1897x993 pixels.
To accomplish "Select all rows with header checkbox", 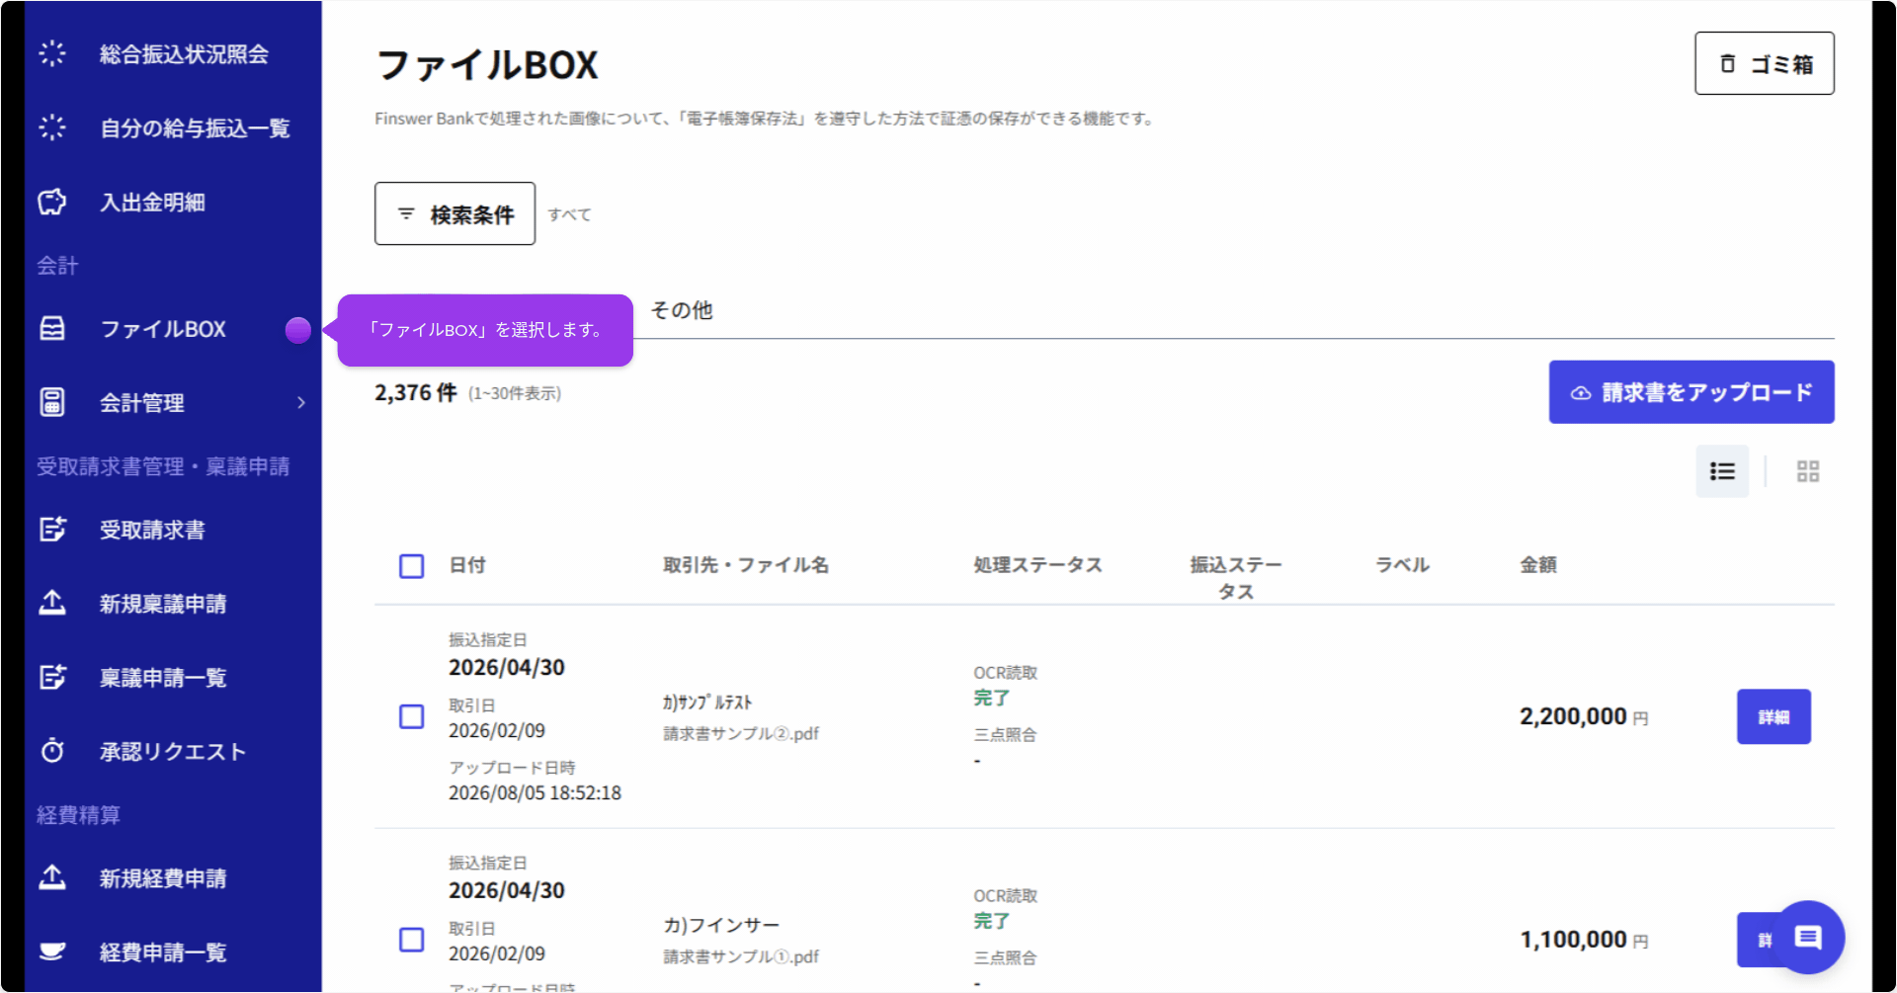I will 412,566.
